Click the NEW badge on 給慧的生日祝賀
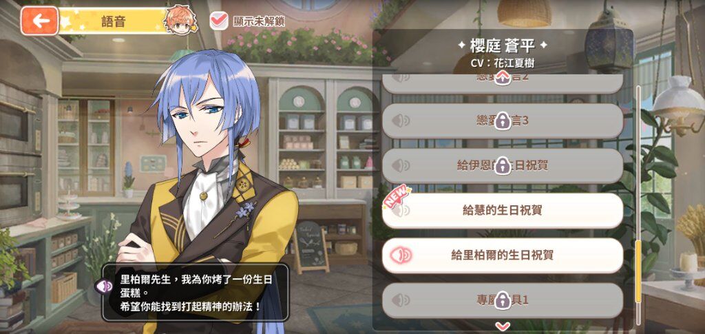 pos(394,196)
